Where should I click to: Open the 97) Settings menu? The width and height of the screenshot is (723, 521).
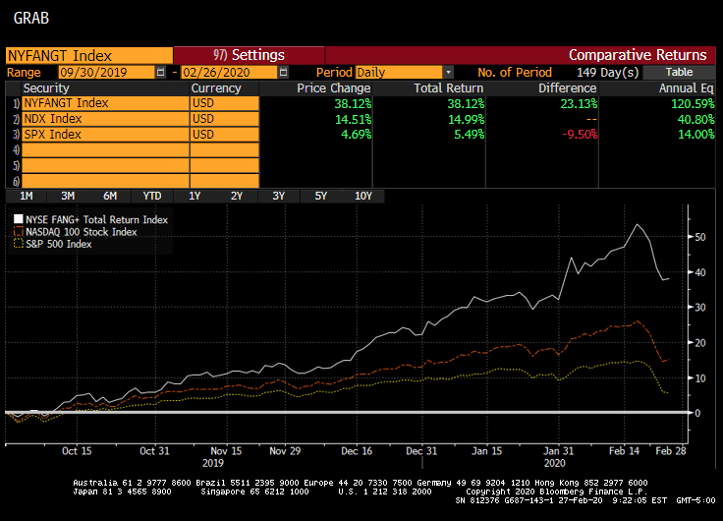pyautogui.click(x=249, y=55)
